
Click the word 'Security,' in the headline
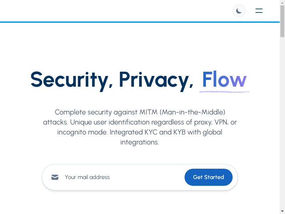tap(72, 80)
